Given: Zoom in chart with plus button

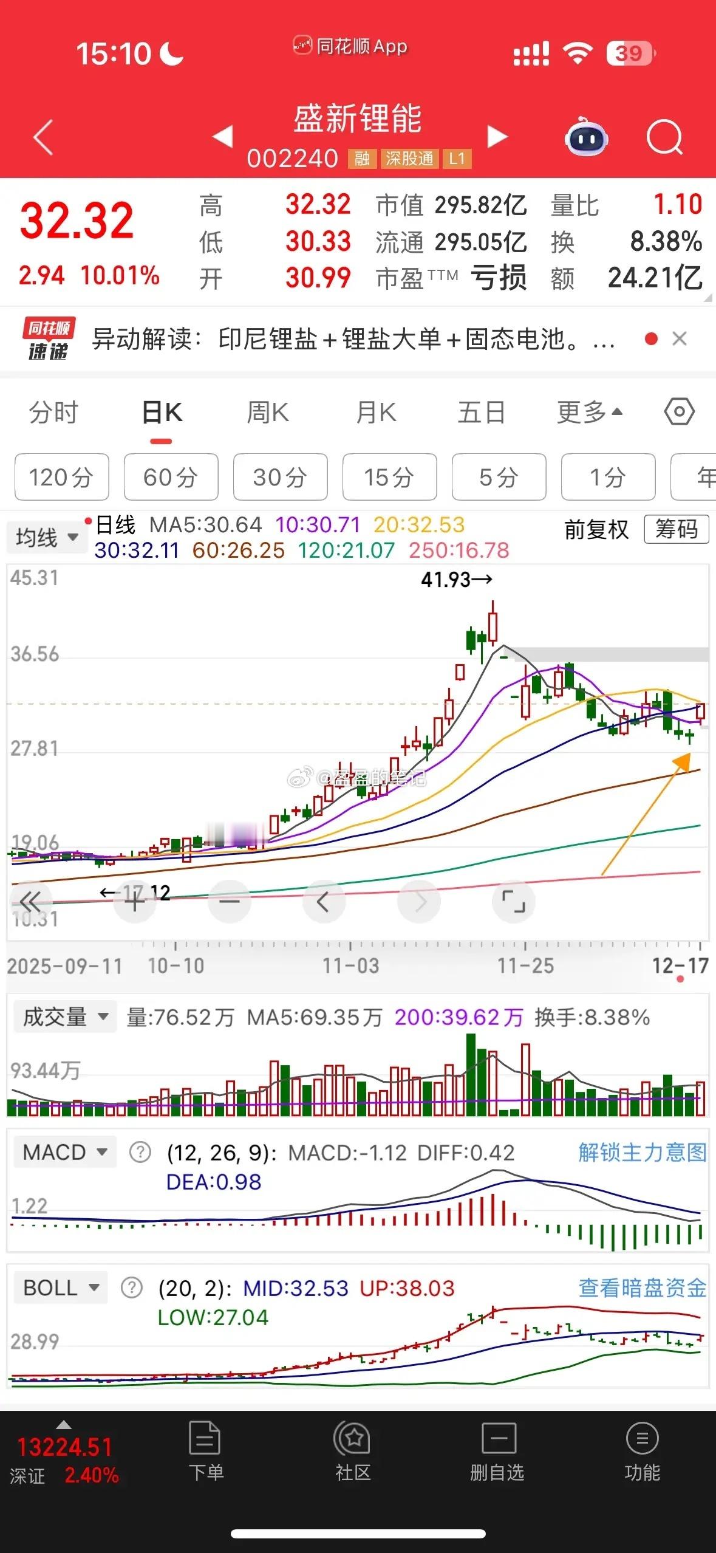Looking at the screenshot, I should pyautogui.click(x=135, y=902).
